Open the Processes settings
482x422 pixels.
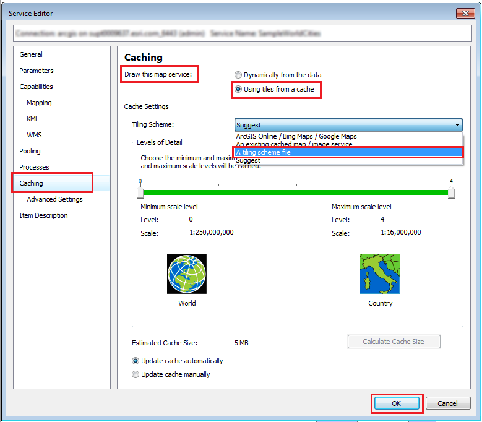34,167
